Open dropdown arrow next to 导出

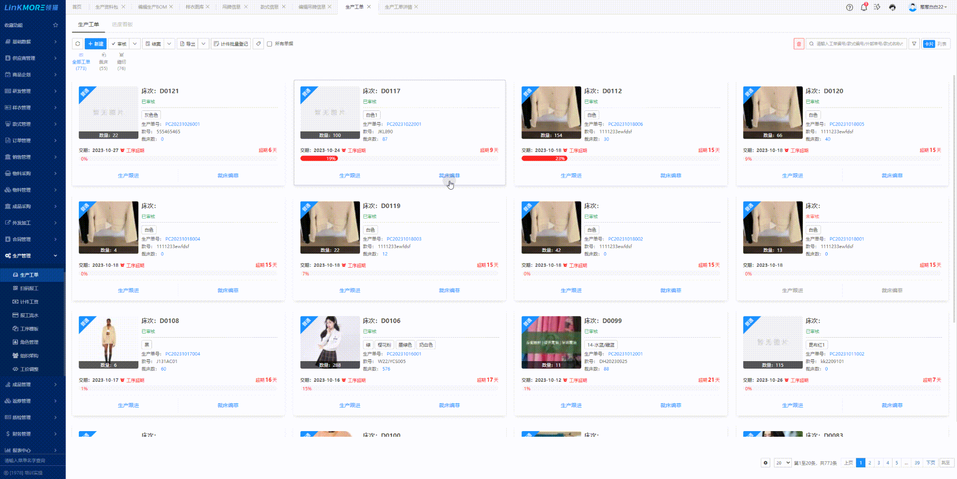[x=203, y=44]
